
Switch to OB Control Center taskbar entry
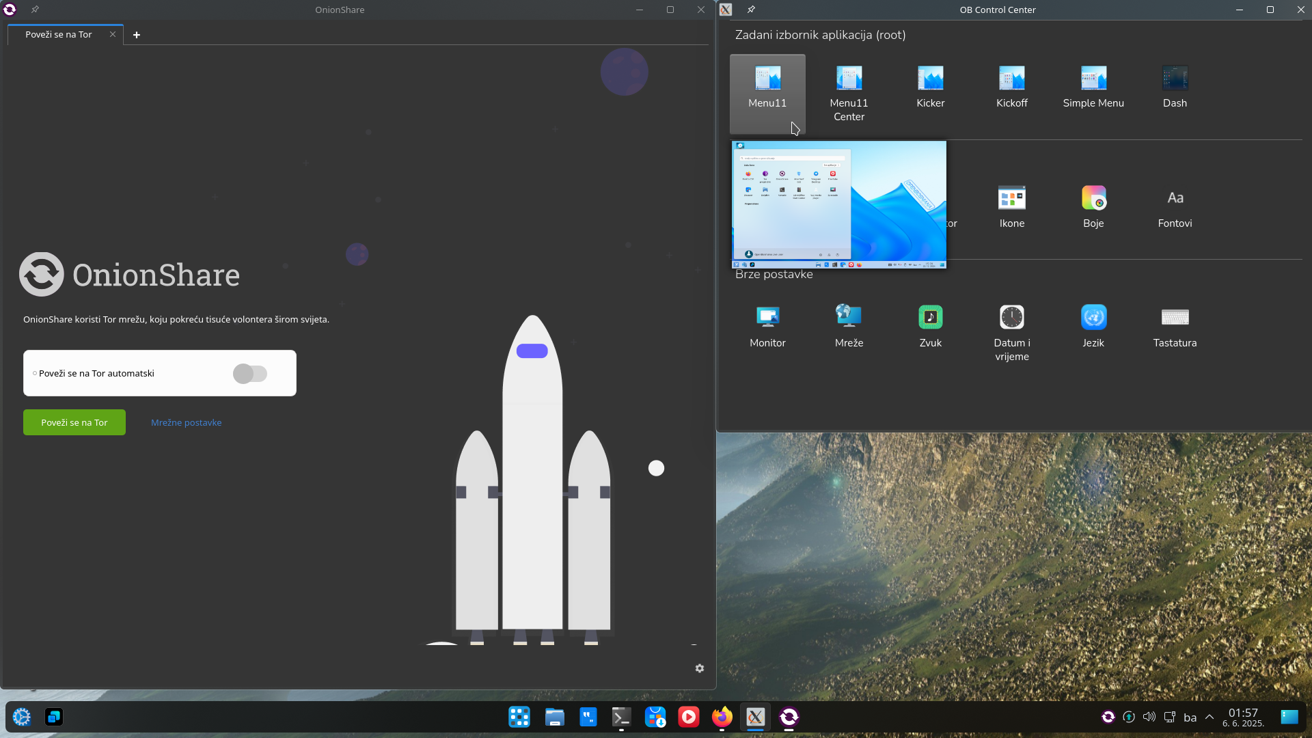[x=755, y=717]
